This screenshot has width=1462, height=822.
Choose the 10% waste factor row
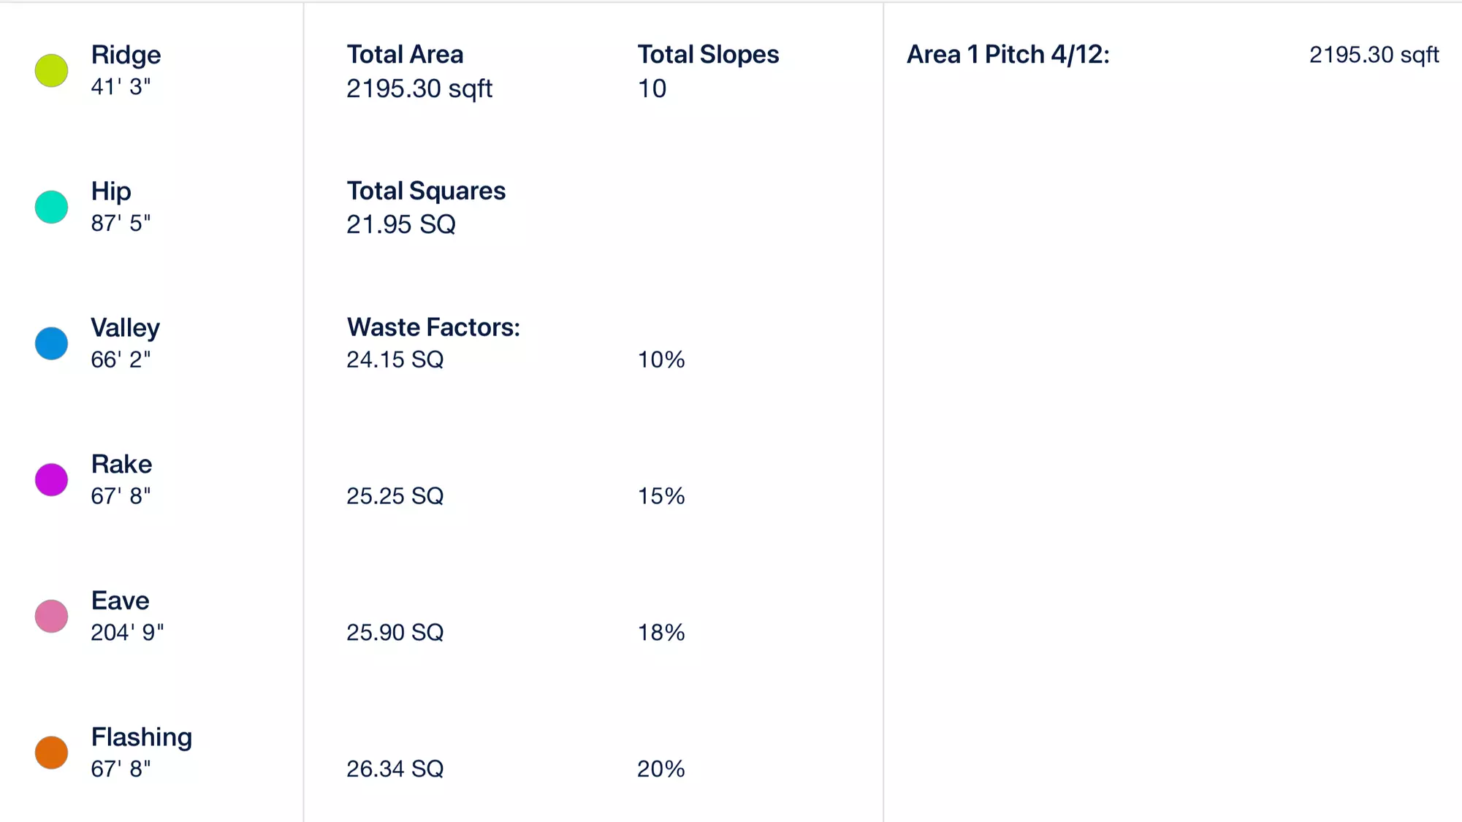[x=516, y=359]
